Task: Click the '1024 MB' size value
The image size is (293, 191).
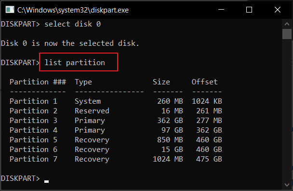Action: [x=168, y=159]
